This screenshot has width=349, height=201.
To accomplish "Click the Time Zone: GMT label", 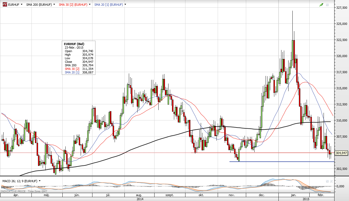I will (x=39, y=192).
